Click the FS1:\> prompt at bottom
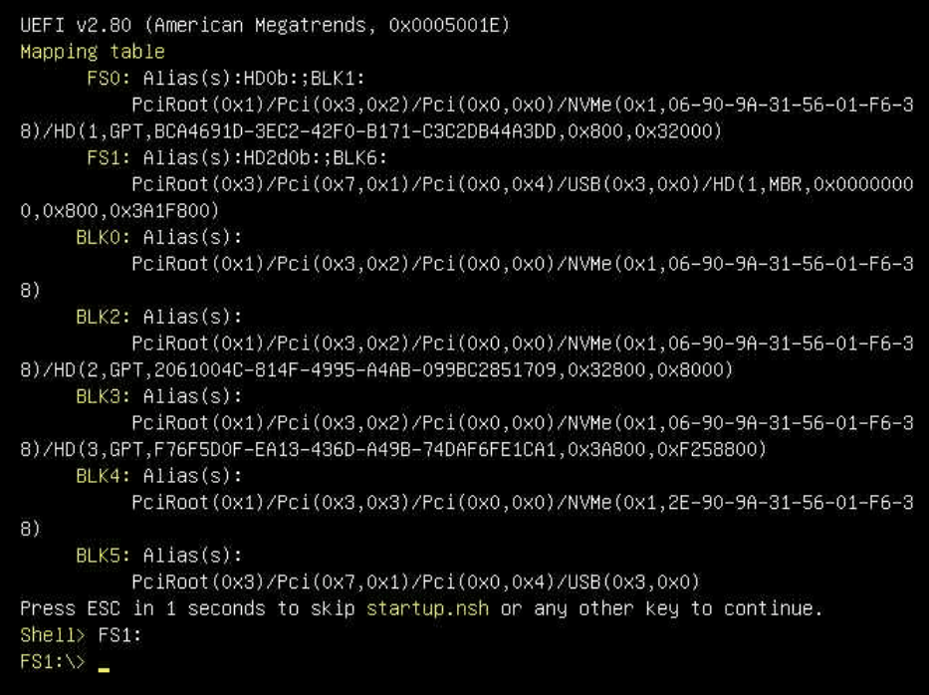The height and width of the screenshot is (695, 929). (x=53, y=661)
